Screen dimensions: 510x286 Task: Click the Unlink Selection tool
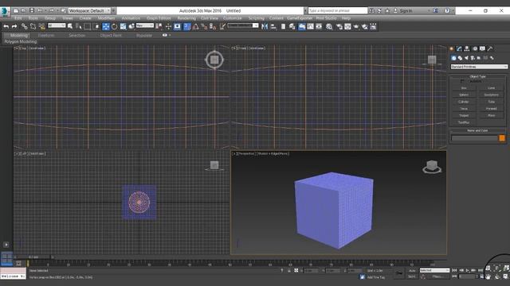point(33,26)
